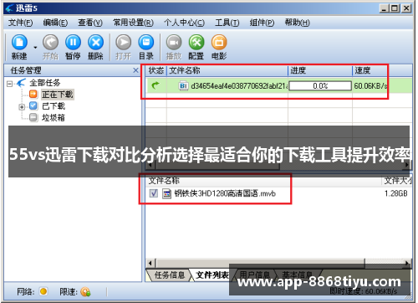Sort by the 进度 column header
418x303 pixels.
(320, 70)
